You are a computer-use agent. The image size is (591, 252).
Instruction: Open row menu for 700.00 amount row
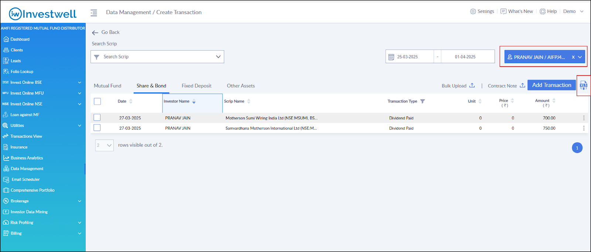pos(584,118)
